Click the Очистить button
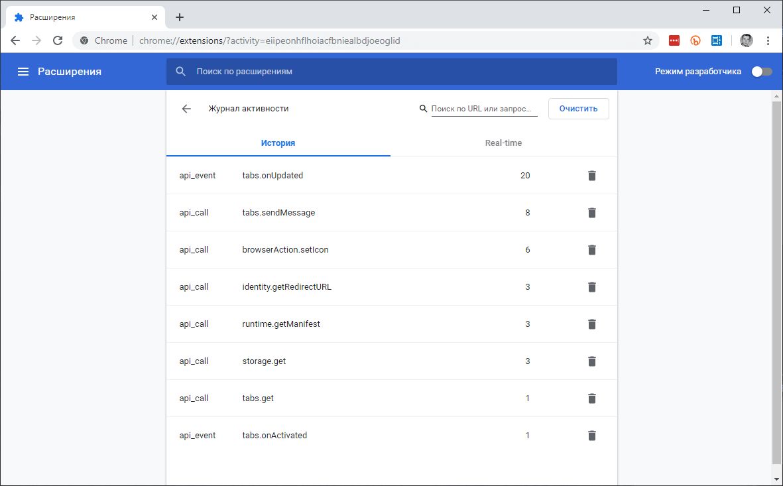 pos(578,109)
